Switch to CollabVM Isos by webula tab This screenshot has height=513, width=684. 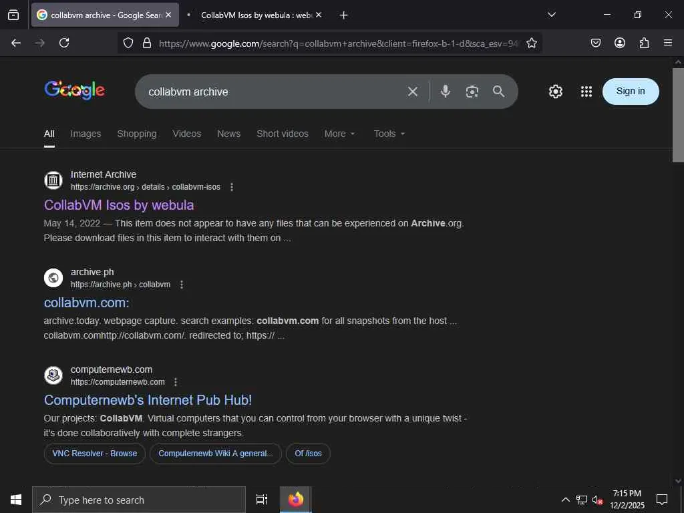pos(256,15)
